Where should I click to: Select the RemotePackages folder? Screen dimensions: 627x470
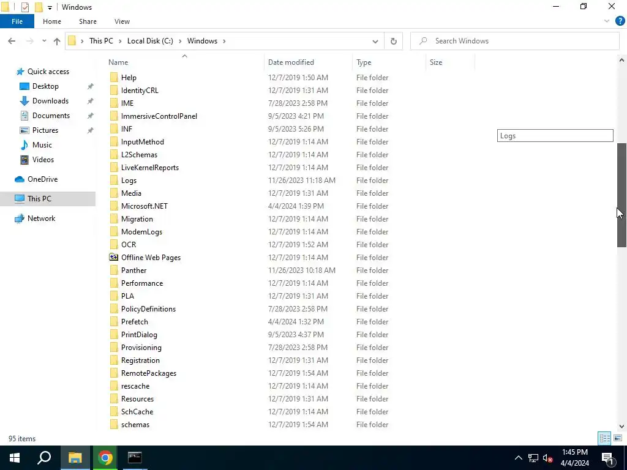(x=149, y=373)
